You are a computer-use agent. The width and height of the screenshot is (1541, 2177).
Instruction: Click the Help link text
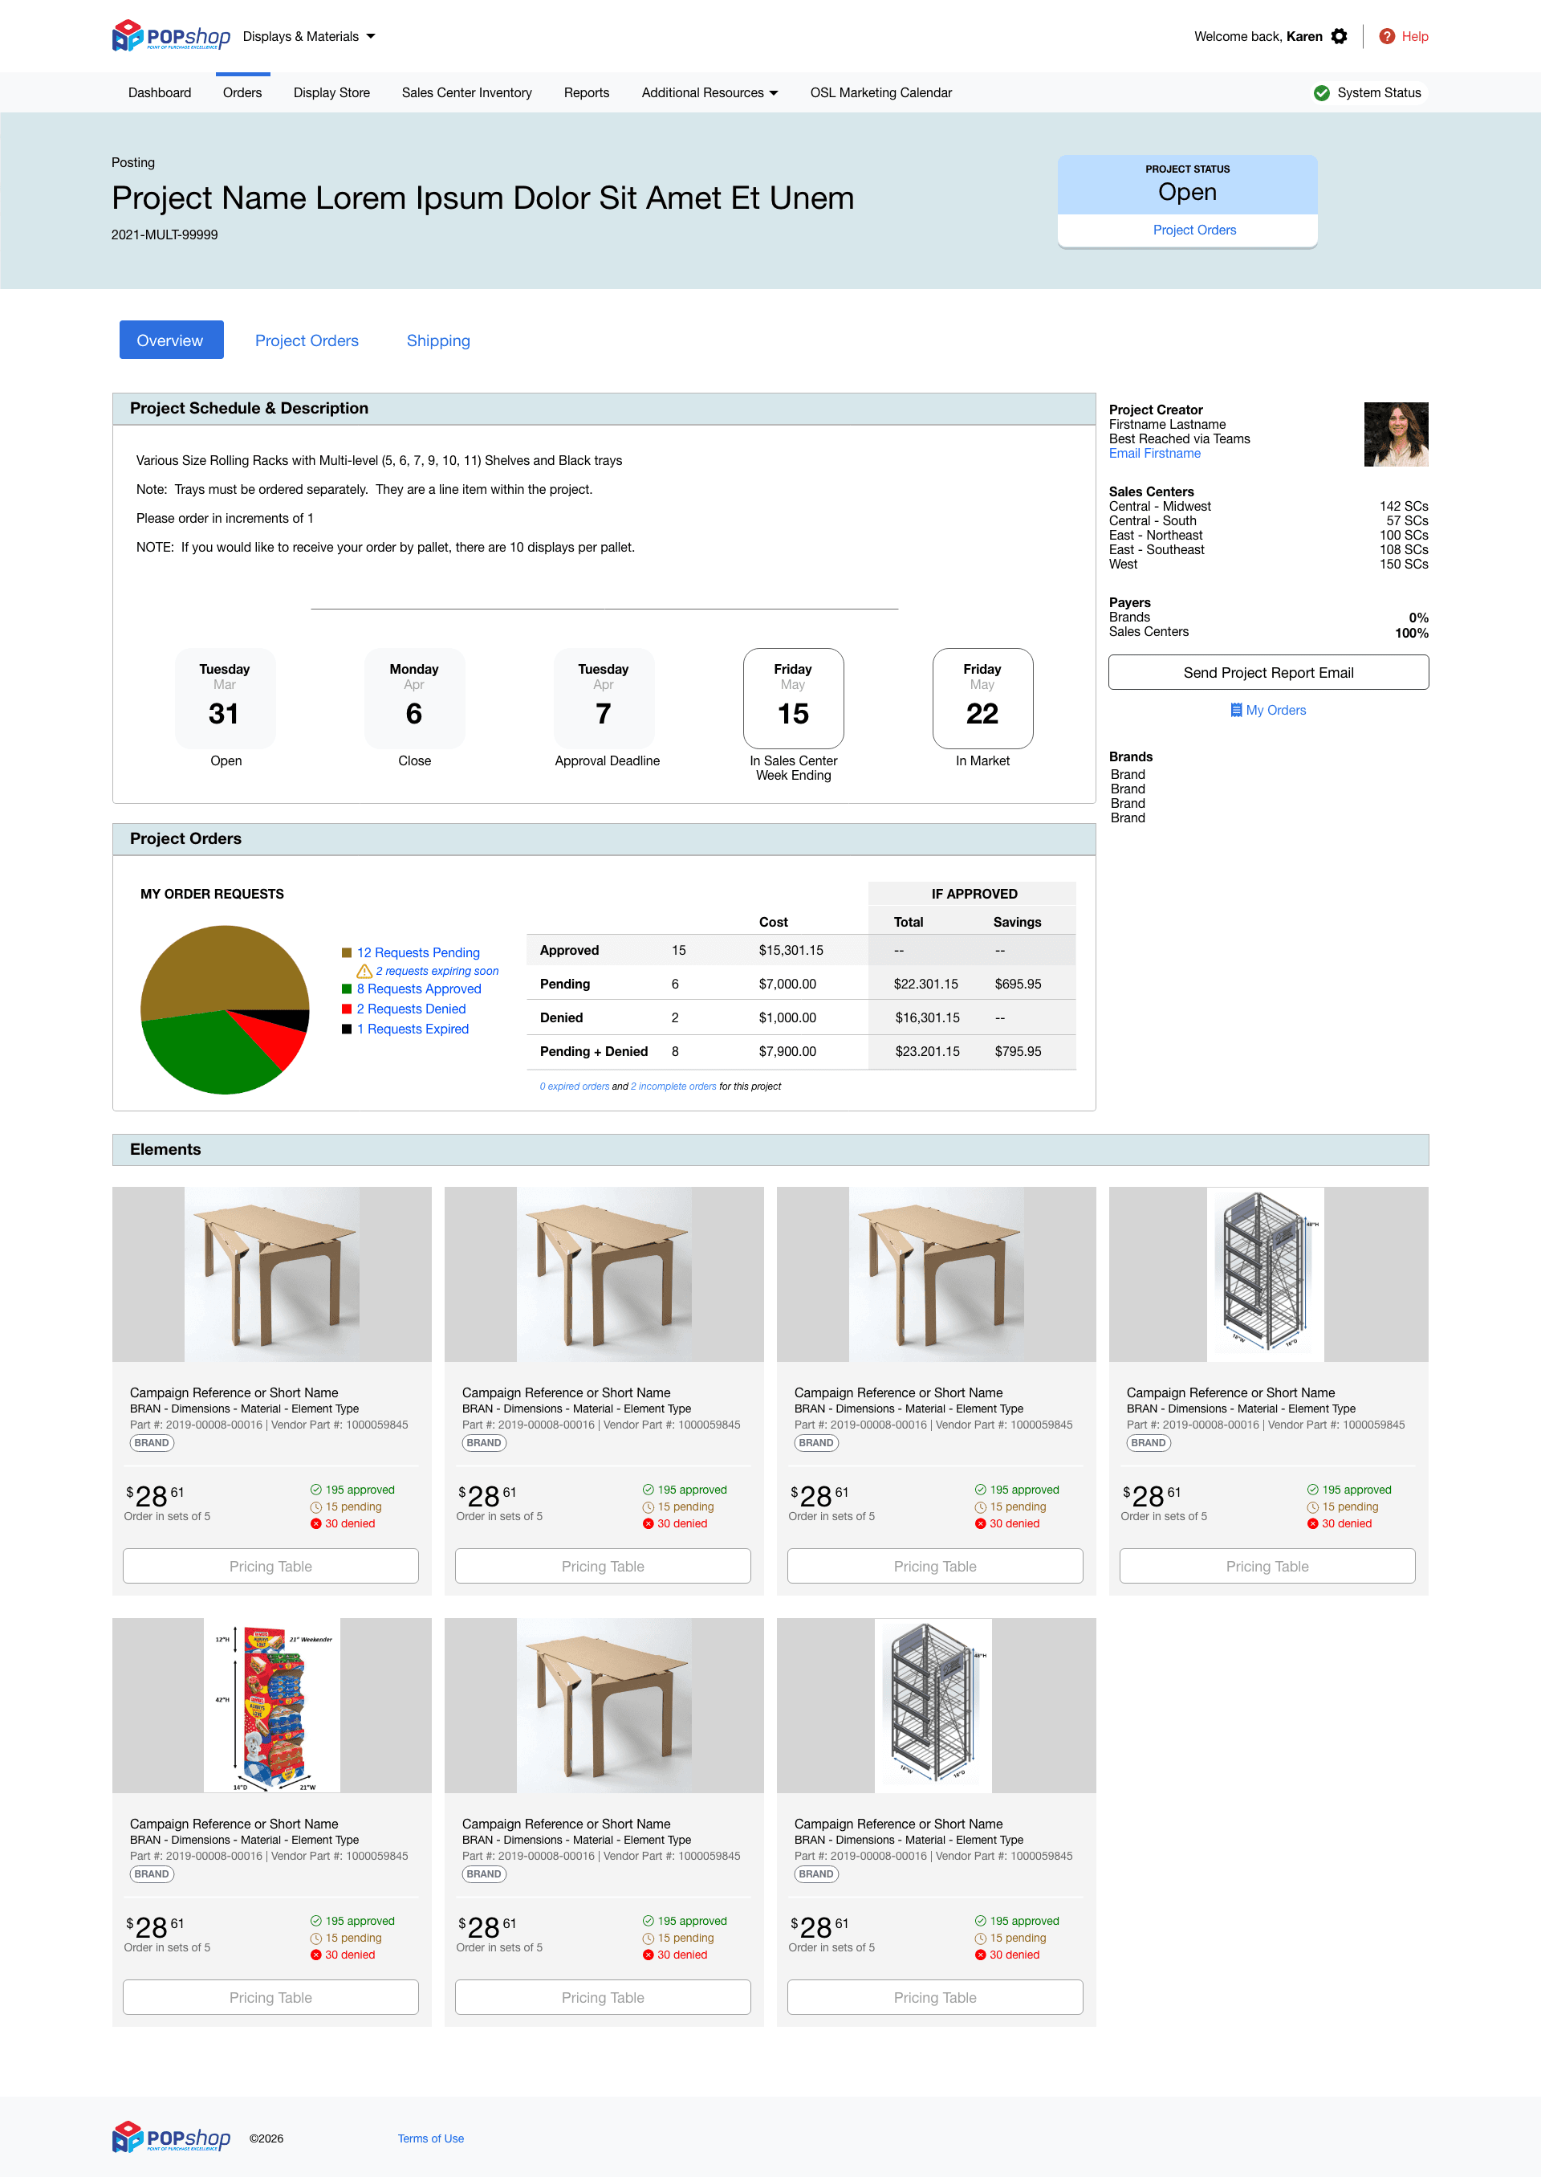pos(1415,36)
